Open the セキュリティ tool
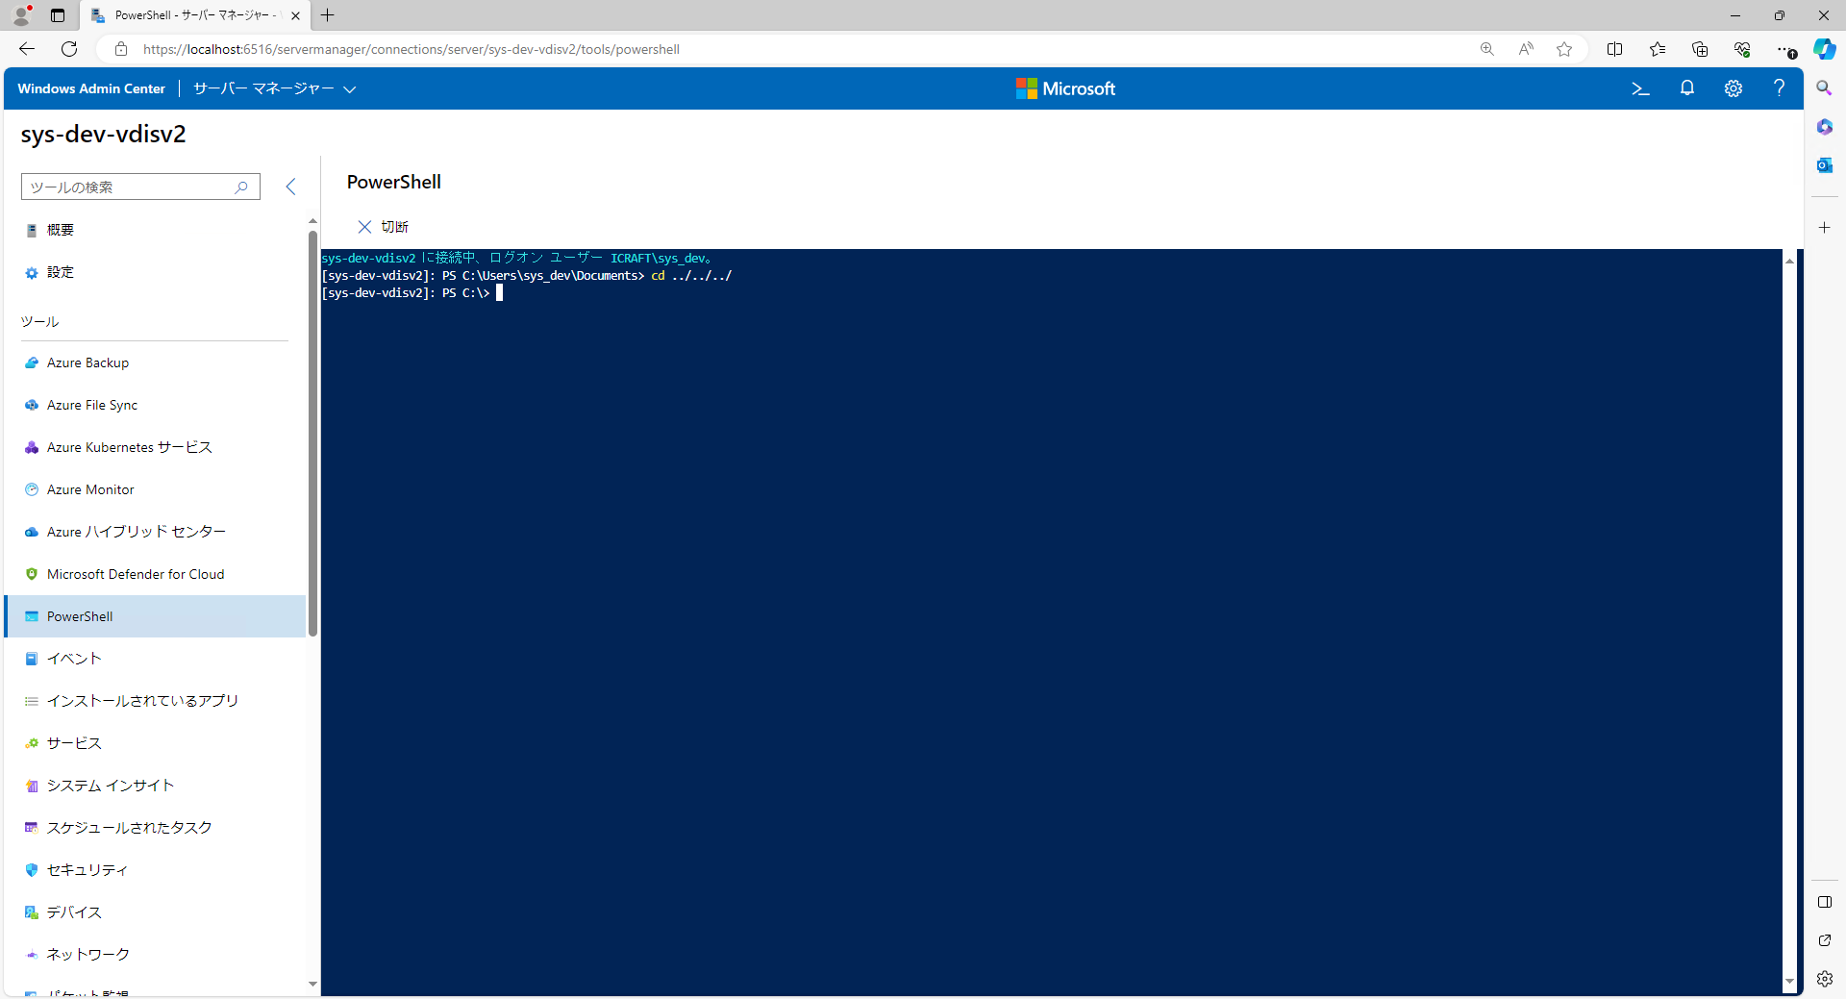 tap(154, 870)
